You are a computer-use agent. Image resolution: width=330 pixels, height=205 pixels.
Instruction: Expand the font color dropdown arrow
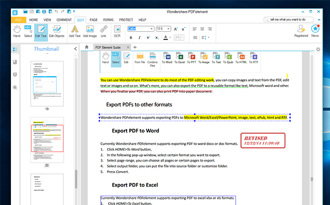coord(170,38)
